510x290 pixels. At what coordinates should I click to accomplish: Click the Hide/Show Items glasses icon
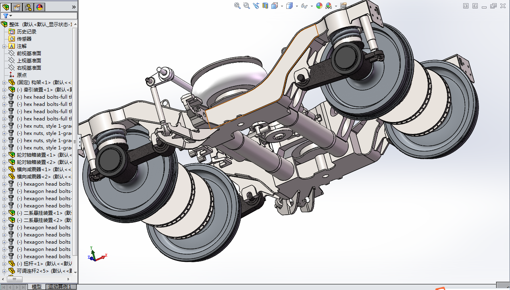click(x=304, y=6)
